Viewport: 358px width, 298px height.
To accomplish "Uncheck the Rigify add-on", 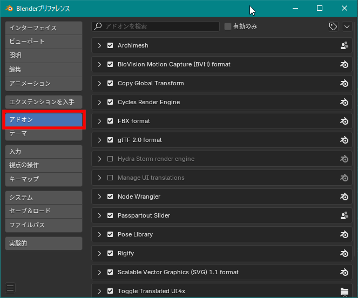I will 110,253.
